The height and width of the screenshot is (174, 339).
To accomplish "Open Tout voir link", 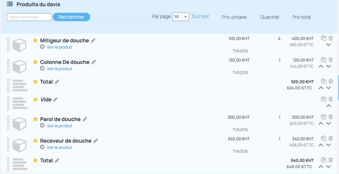I will [200, 17].
